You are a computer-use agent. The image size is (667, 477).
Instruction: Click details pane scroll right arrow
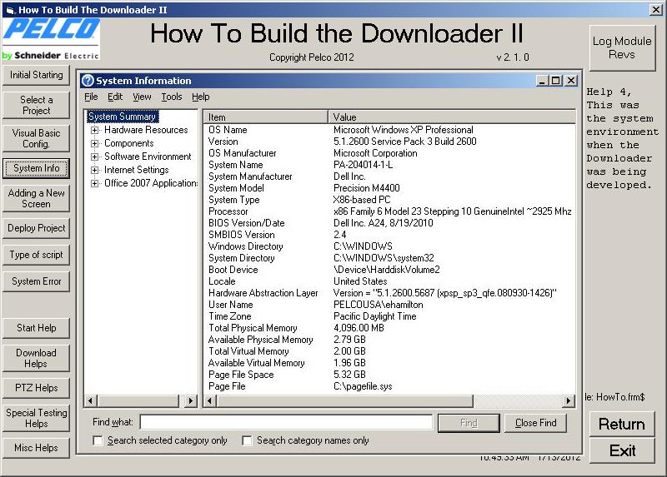point(569,400)
